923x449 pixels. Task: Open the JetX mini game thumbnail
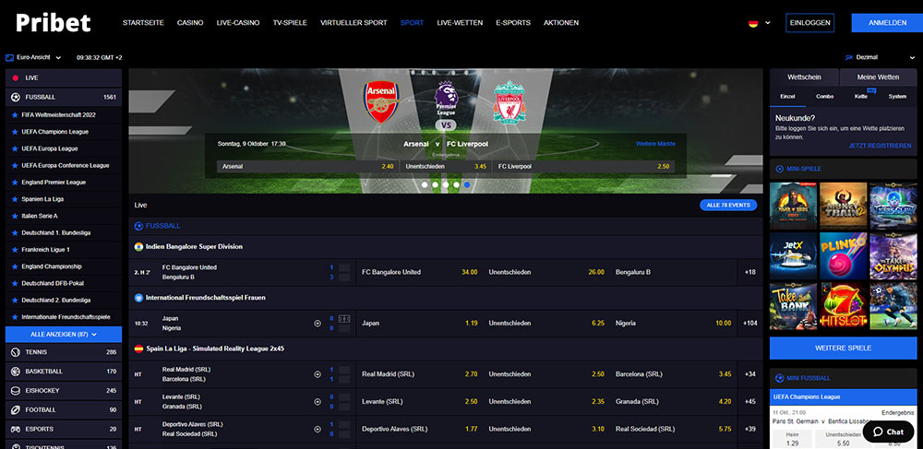point(793,256)
